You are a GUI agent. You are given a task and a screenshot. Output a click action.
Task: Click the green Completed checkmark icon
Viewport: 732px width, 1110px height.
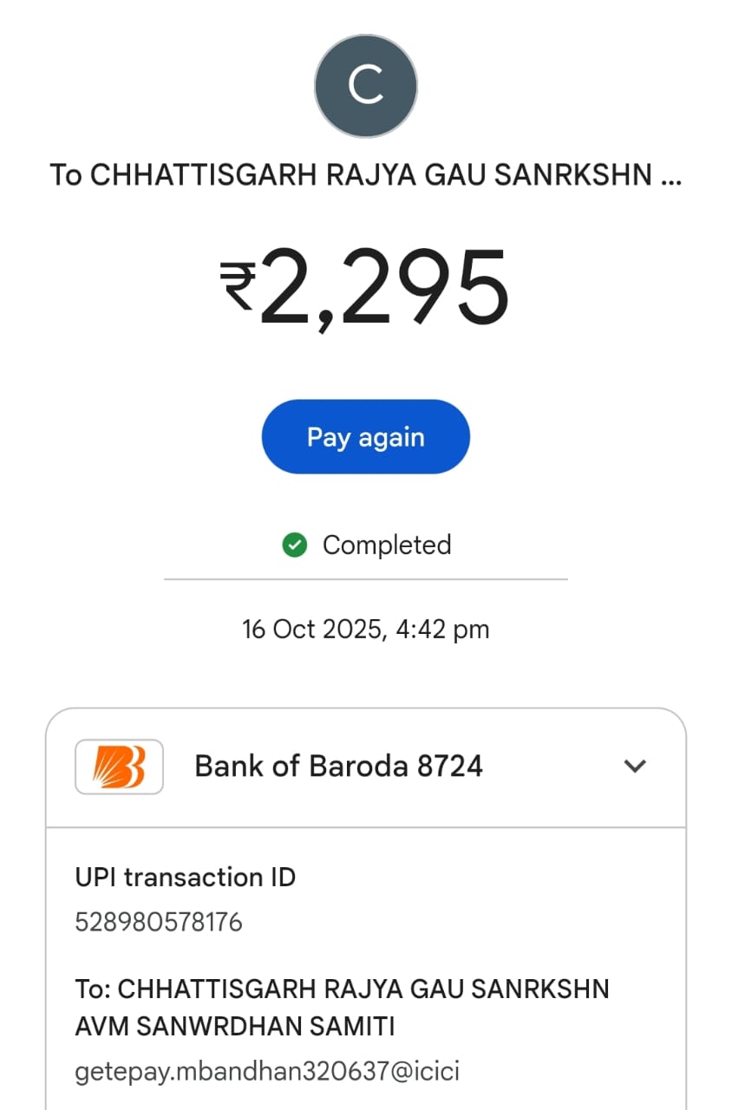[x=295, y=545]
